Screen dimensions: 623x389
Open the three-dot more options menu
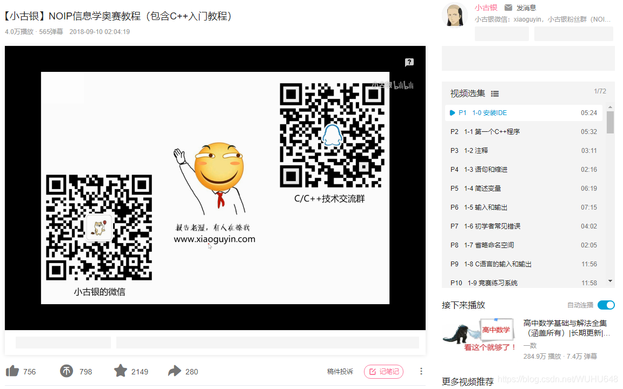[x=421, y=371]
